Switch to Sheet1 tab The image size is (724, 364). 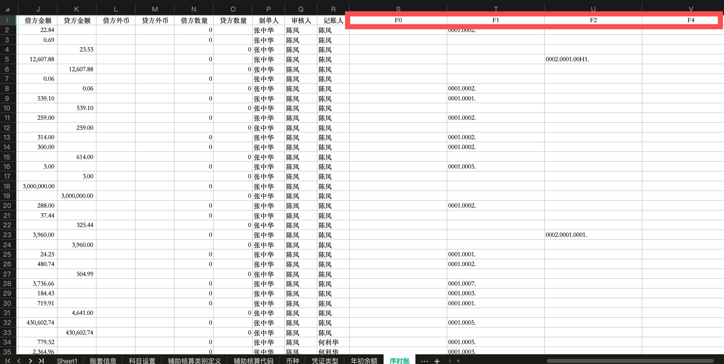66,361
